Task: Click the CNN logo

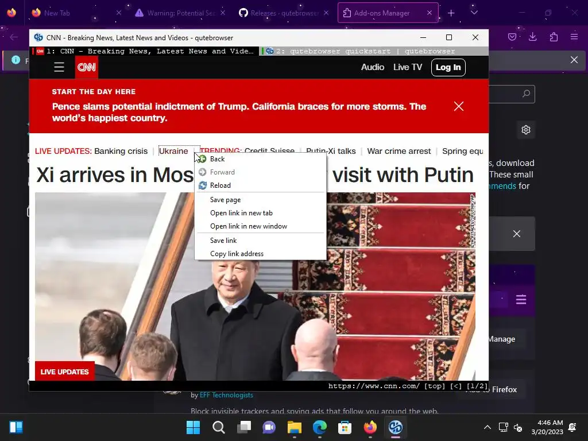Action: 87,67
